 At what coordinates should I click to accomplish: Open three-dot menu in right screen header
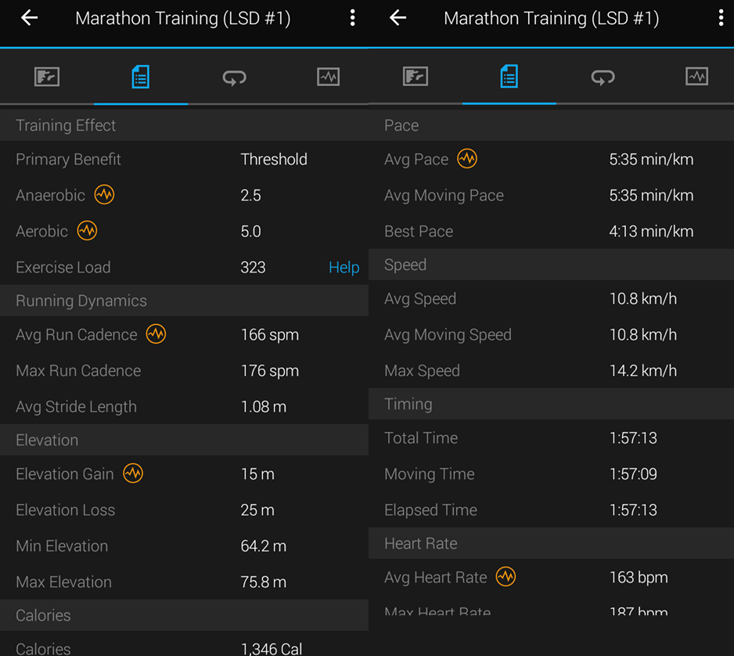click(721, 18)
